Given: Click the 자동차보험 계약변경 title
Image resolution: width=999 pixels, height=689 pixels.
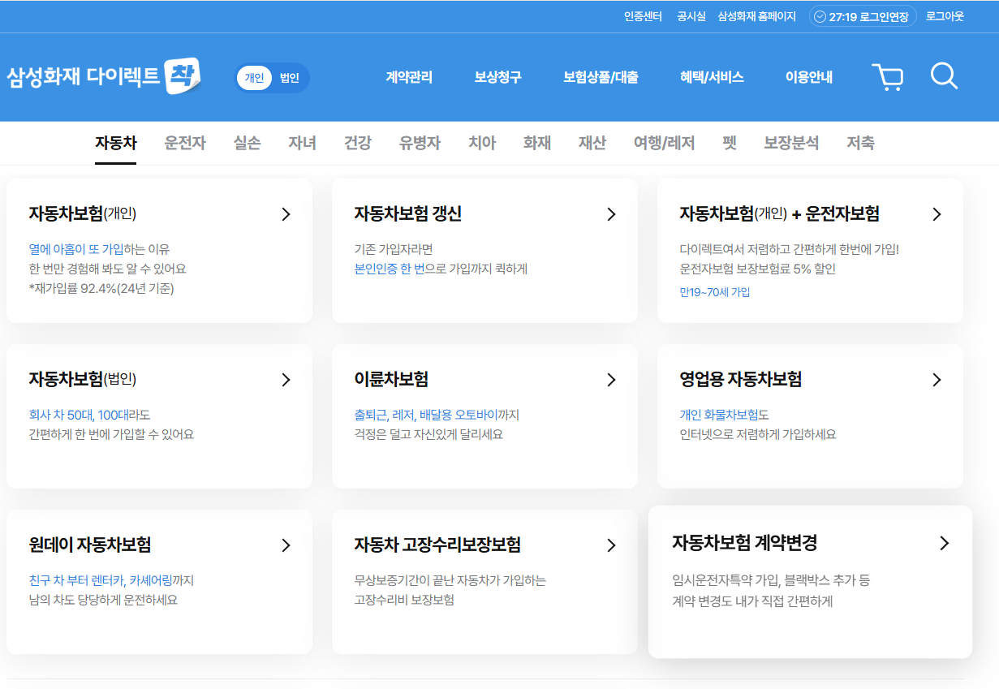Looking at the screenshot, I should pos(744,543).
